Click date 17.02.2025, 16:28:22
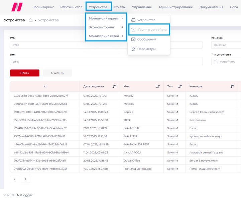 (95, 128)
